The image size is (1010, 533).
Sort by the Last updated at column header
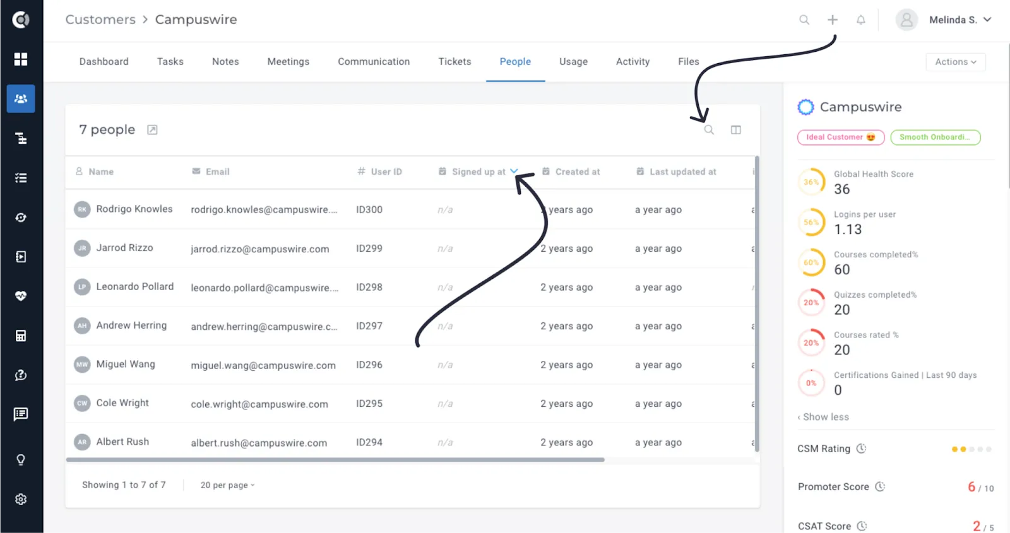tap(682, 172)
